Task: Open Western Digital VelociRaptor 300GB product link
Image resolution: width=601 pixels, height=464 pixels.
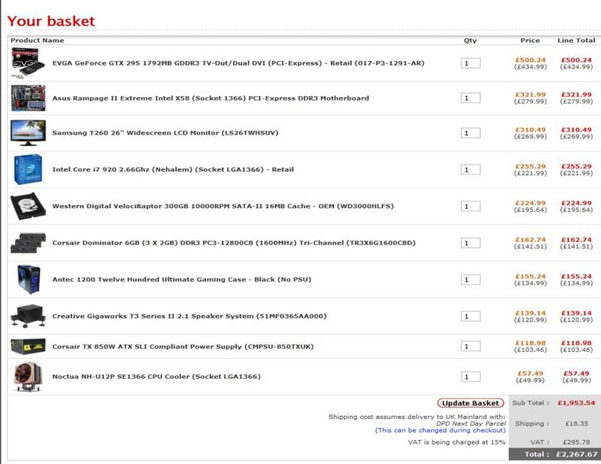Action: 222,206
